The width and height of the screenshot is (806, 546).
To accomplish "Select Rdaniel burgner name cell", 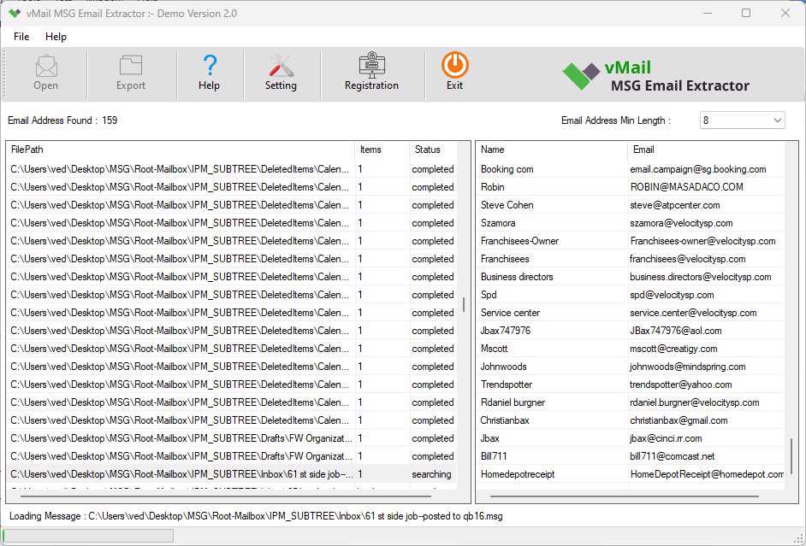I will click(x=513, y=402).
